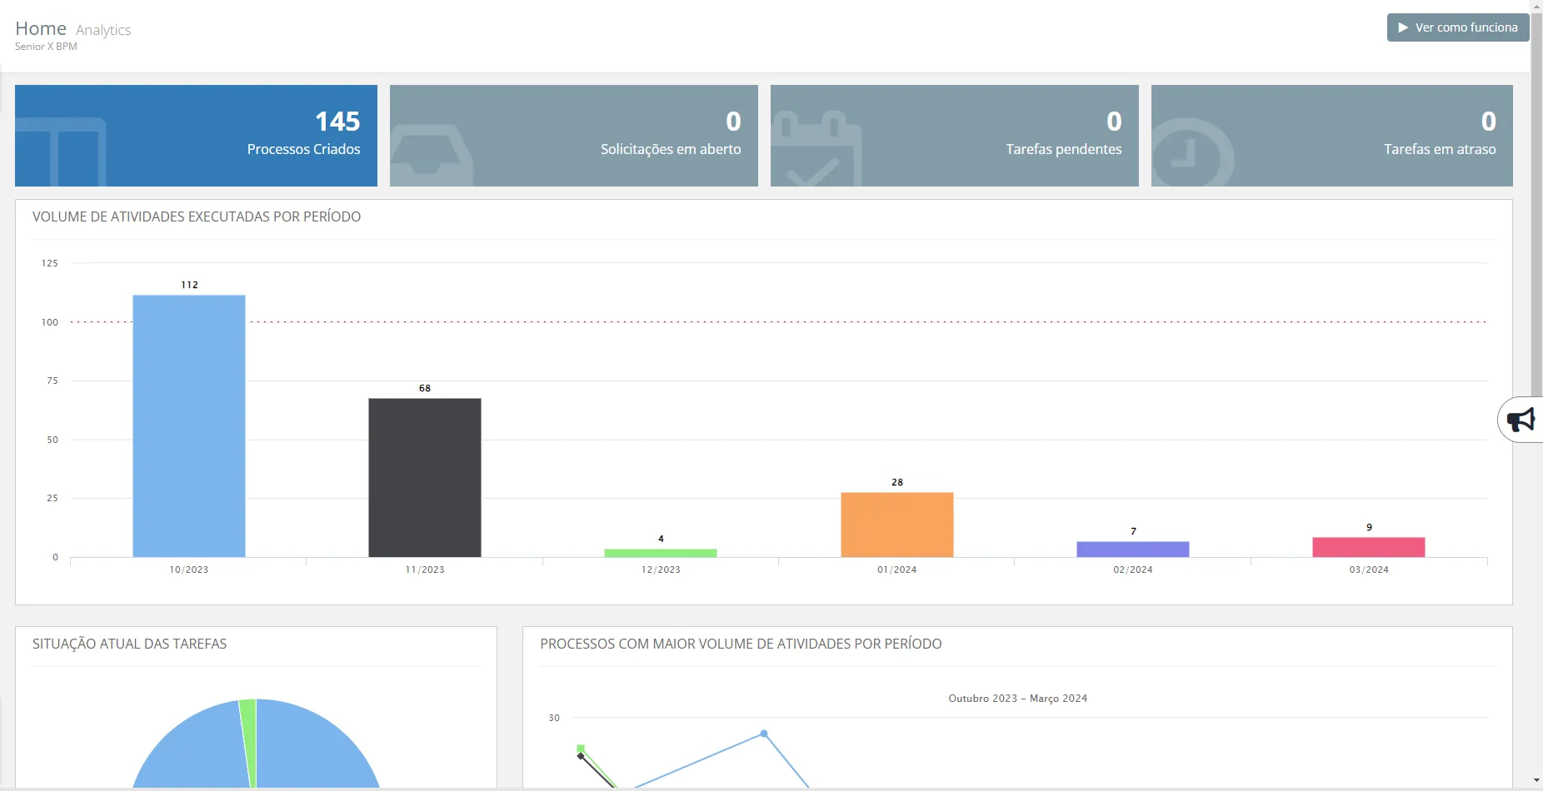1543x791 pixels.
Task: Click the blue data point on line chart
Action: click(764, 734)
